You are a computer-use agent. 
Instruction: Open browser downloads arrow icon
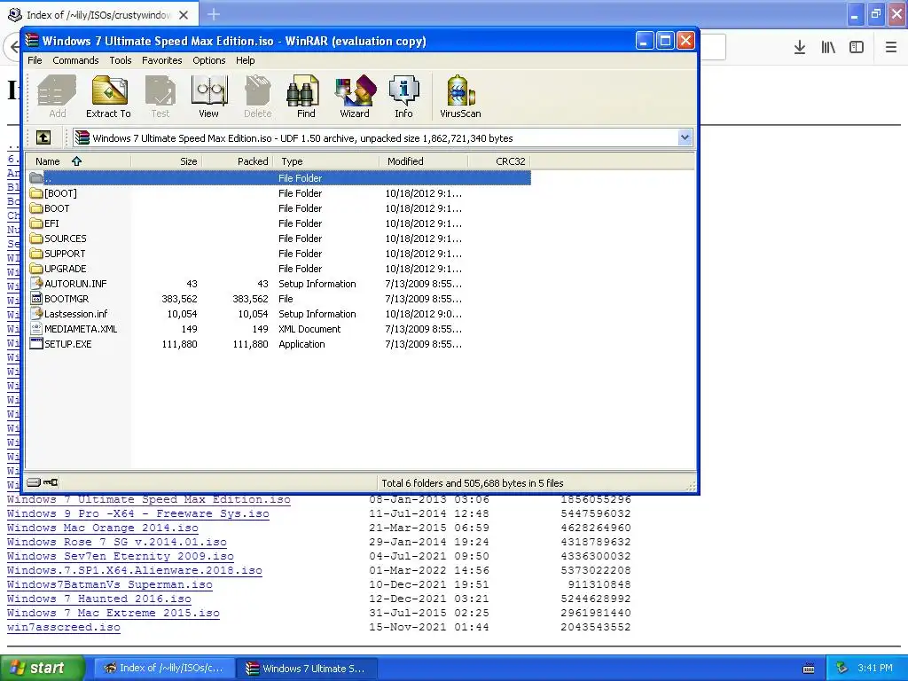(800, 48)
